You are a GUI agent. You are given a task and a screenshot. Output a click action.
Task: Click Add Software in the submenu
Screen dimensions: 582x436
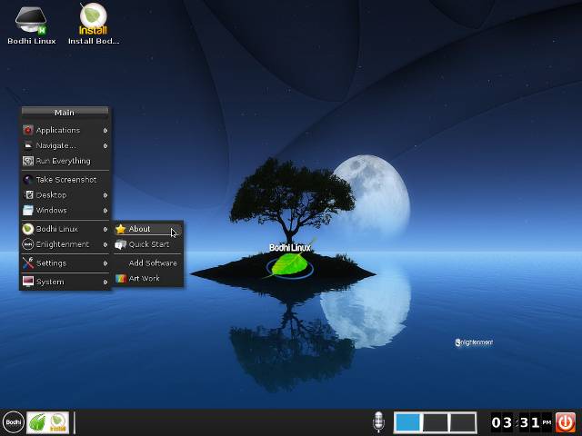pyautogui.click(x=152, y=263)
